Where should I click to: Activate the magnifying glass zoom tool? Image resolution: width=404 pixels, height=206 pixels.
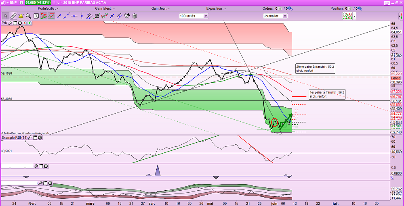point(28,16)
